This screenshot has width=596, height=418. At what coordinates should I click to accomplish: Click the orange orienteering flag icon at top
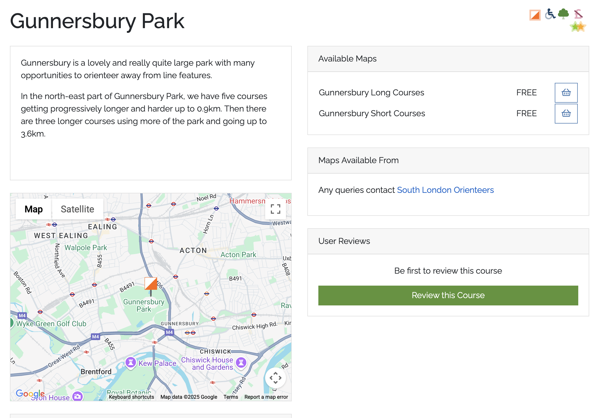pyautogui.click(x=535, y=15)
